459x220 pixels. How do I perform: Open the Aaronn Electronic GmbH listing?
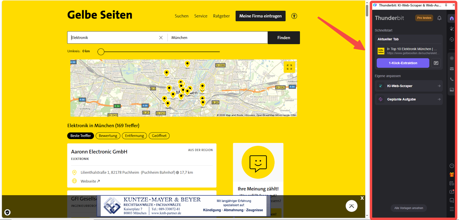pyautogui.click(x=99, y=152)
